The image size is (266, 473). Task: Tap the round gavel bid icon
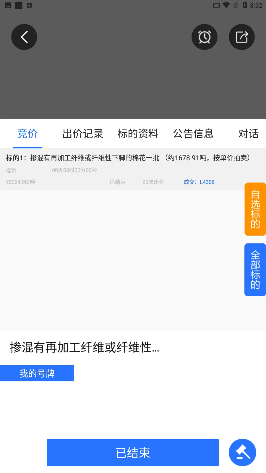click(242, 452)
